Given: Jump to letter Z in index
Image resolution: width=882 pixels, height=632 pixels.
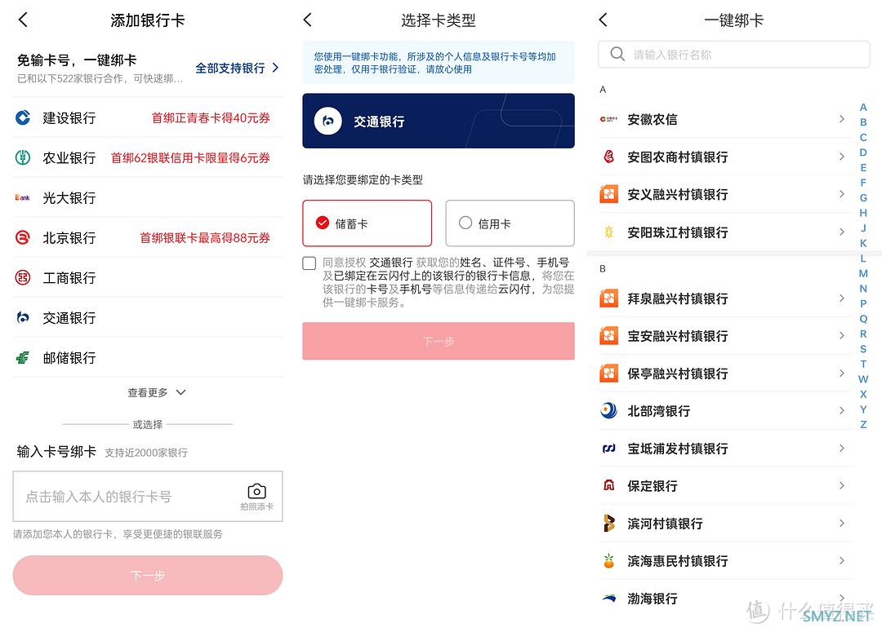Looking at the screenshot, I should 863,425.
